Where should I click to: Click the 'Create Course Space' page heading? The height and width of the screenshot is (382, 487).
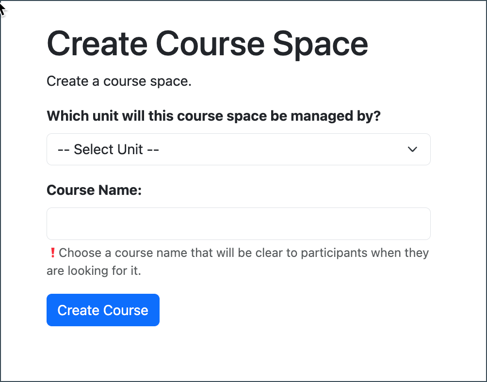207,44
